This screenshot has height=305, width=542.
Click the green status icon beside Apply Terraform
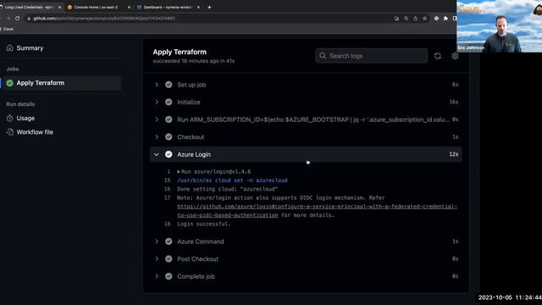[x=9, y=83]
